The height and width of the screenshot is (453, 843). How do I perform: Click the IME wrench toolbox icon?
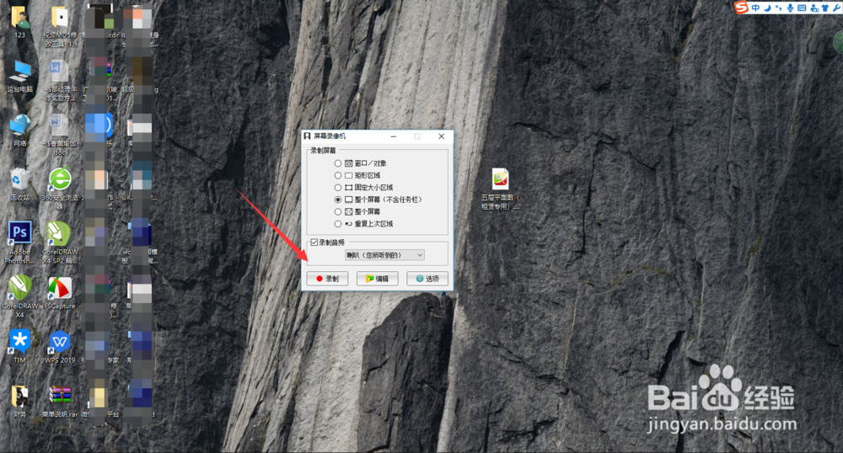tap(836, 8)
